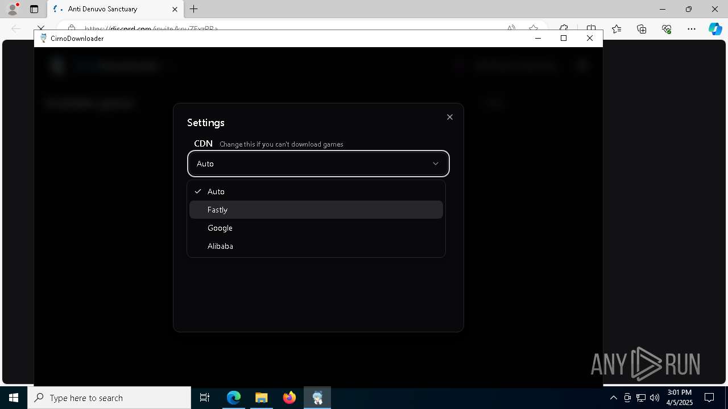Close the CirnoDownloader window

[x=590, y=38]
